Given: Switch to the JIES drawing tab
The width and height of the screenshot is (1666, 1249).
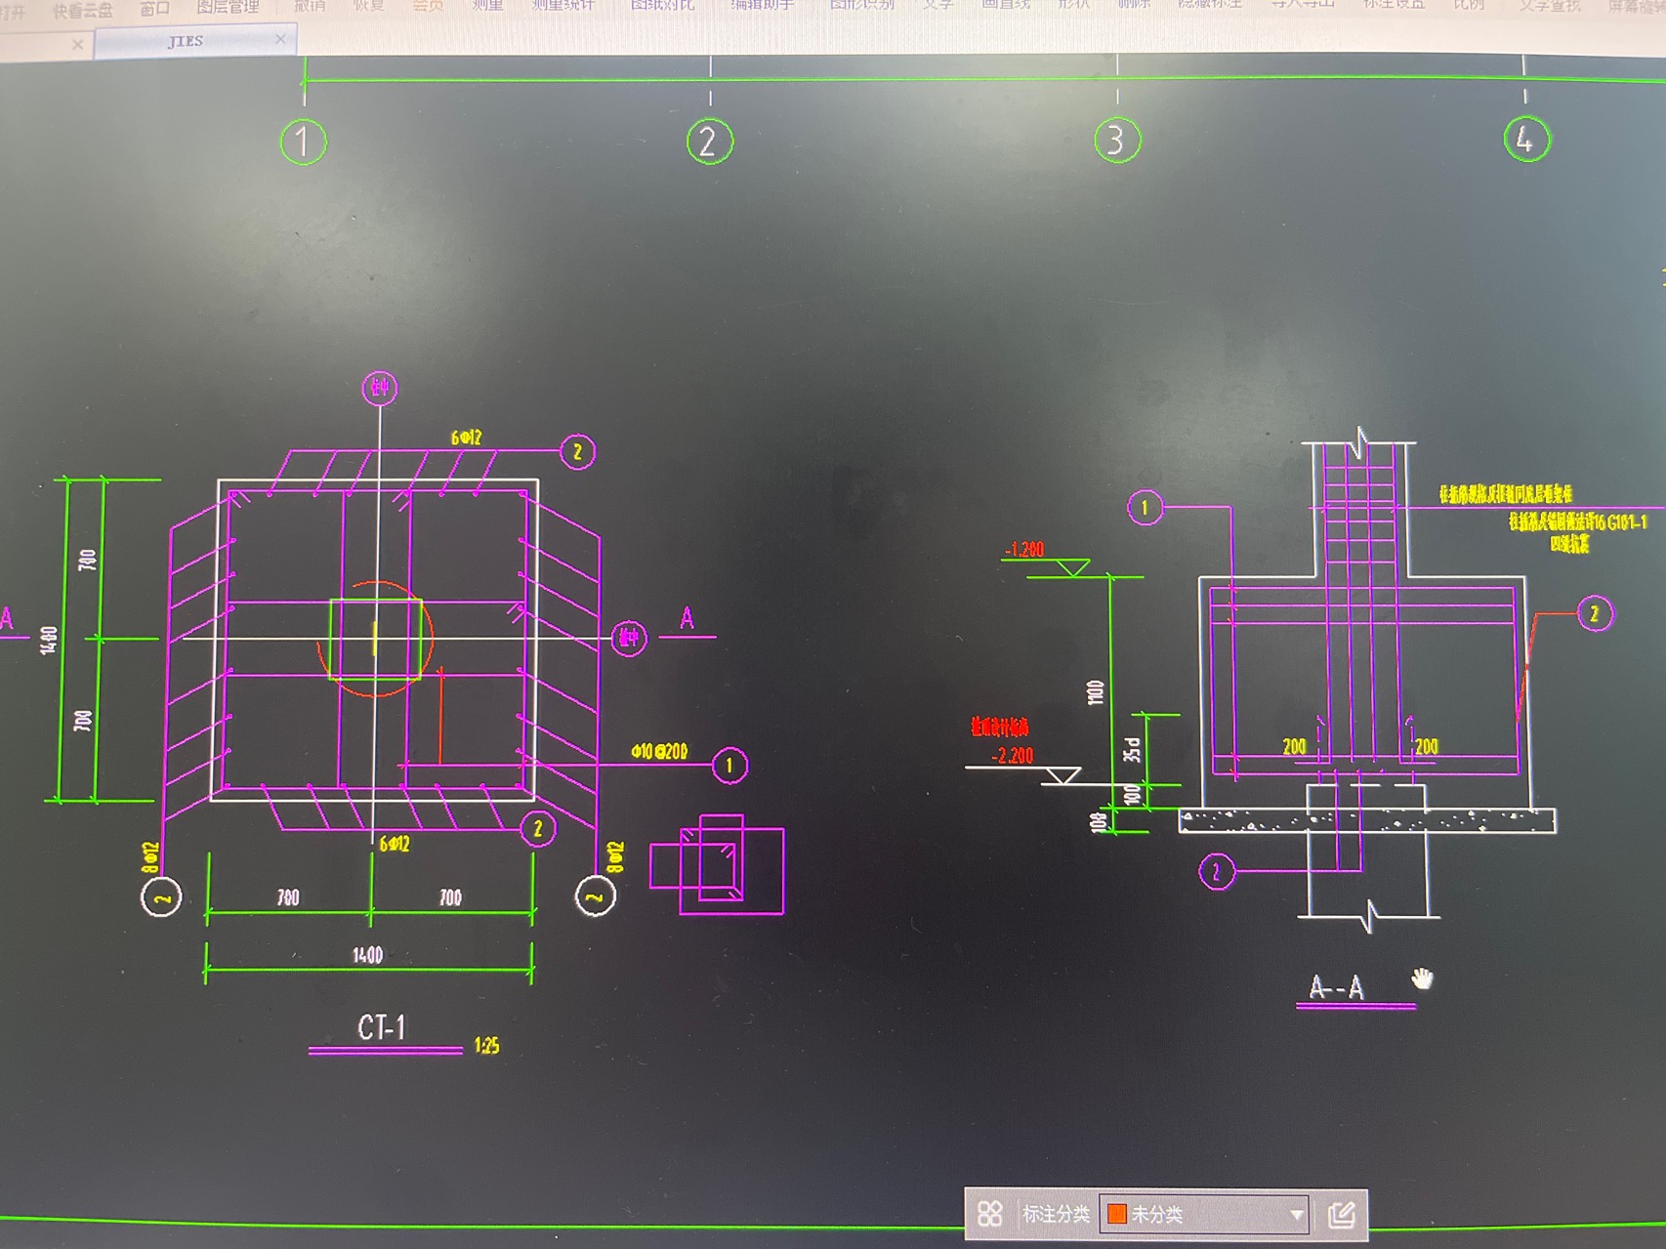Looking at the screenshot, I should coord(186,41).
